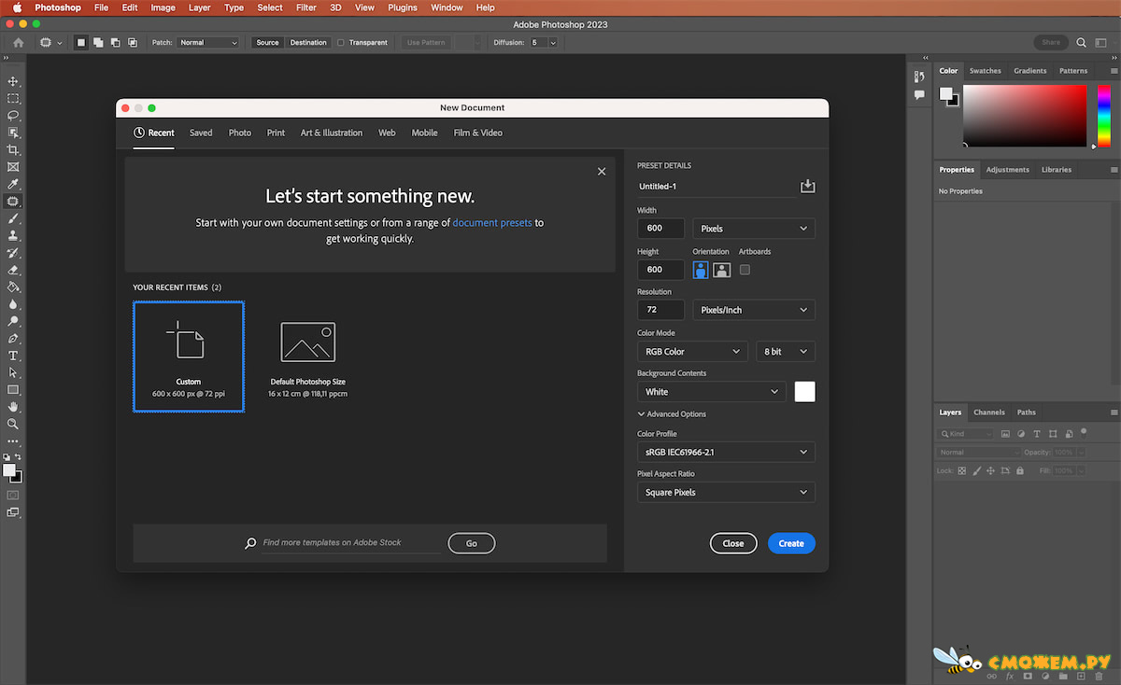Click the hue spectrum slider in Color panel
The height and width of the screenshot is (685, 1121).
(x=1104, y=116)
